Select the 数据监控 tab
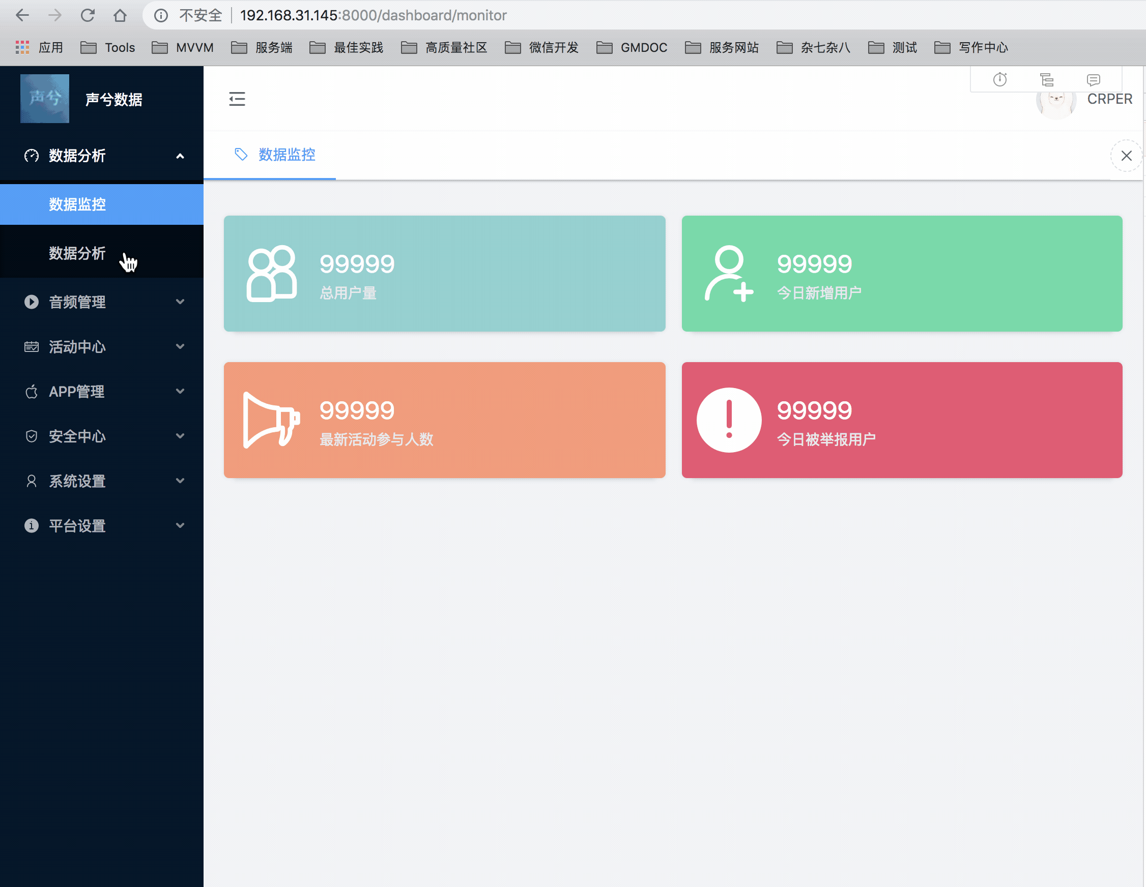The width and height of the screenshot is (1146, 887). coord(286,155)
